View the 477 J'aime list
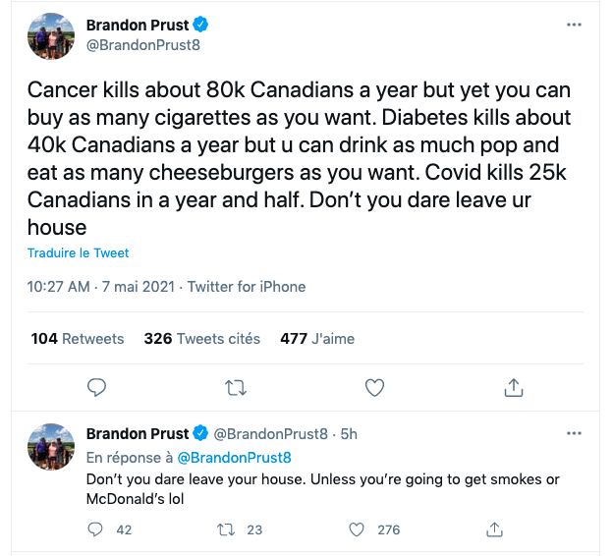 click(316, 339)
